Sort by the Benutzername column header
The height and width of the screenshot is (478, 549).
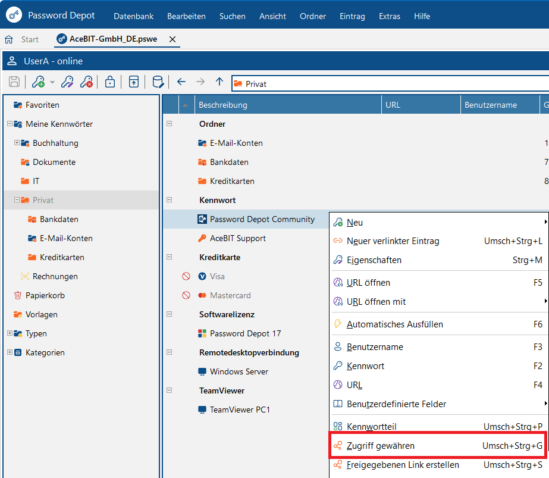[500, 105]
